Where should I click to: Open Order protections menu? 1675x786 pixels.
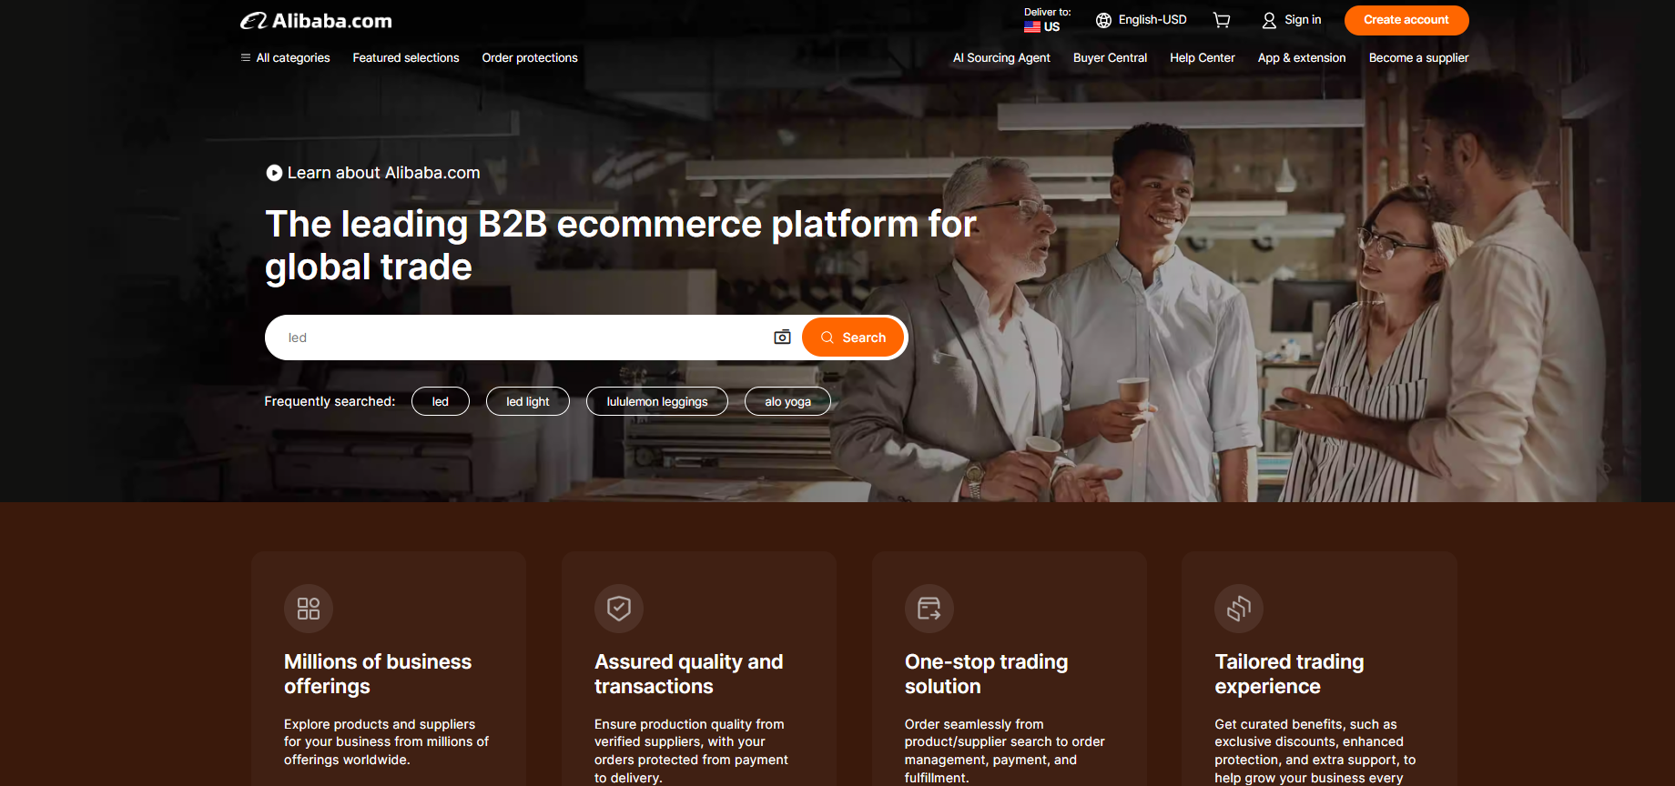[530, 57]
